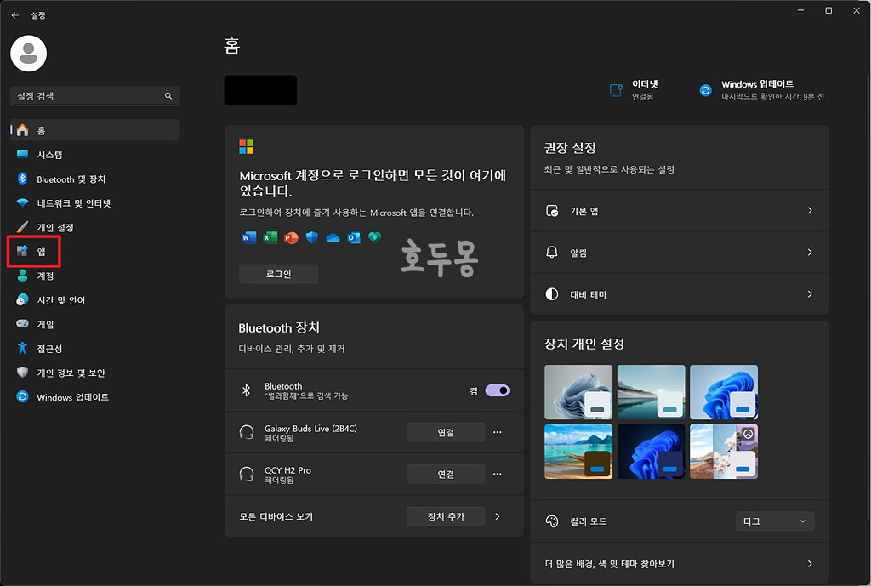Go to Bluetooth 및 장치 page
The height and width of the screenshot is (586, 871).
[95, 179]
